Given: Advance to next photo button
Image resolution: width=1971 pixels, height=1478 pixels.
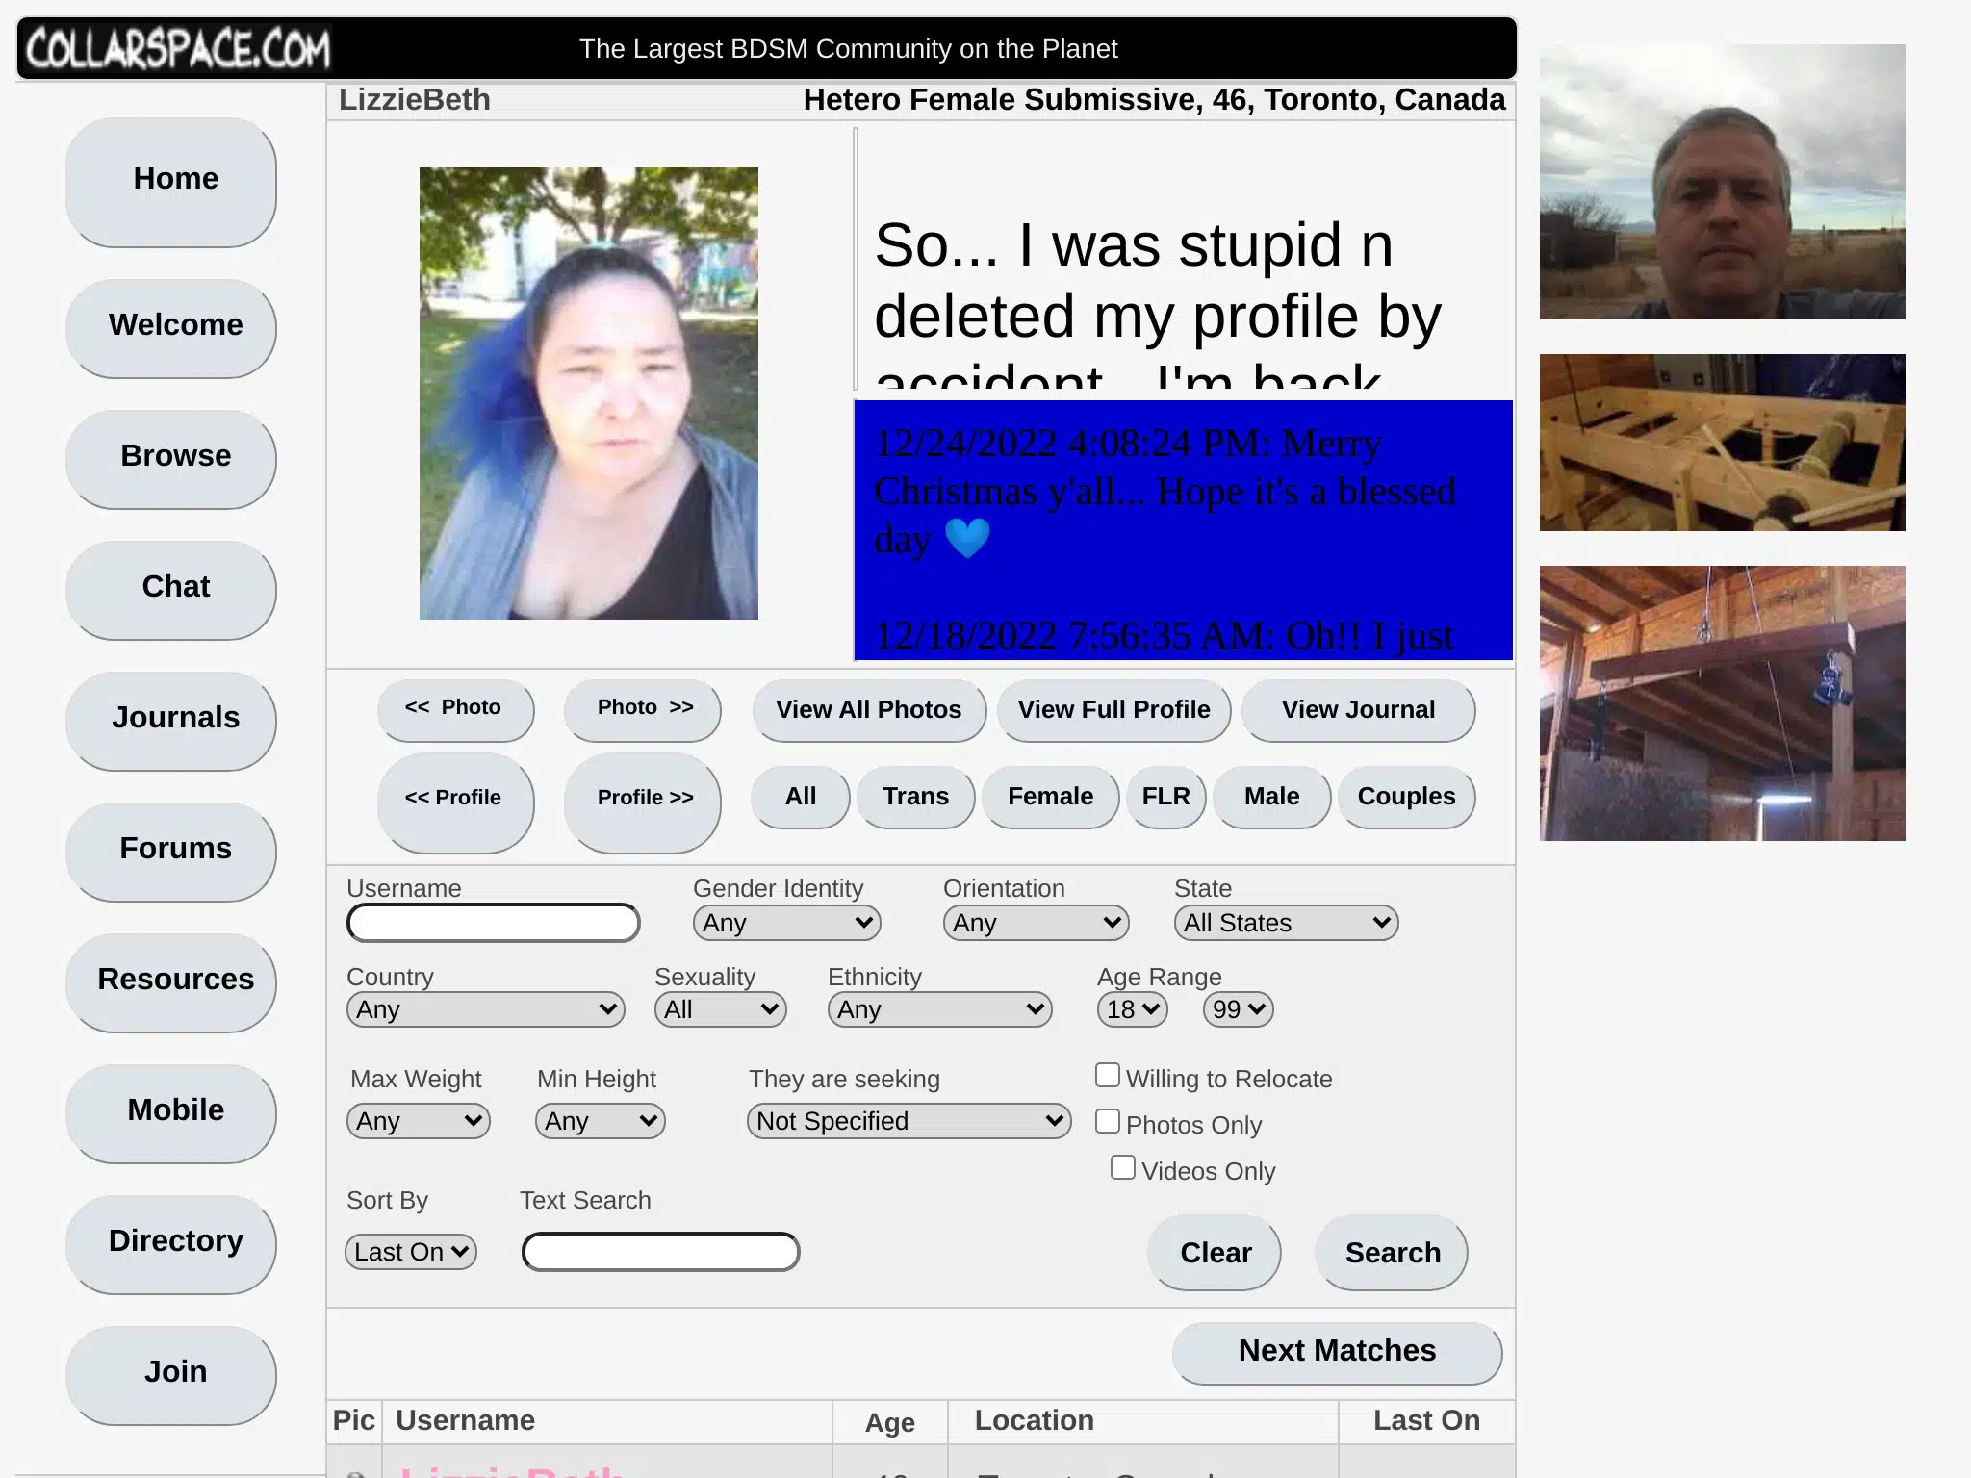Looking at the screenshot, I should tap(643, 709).
